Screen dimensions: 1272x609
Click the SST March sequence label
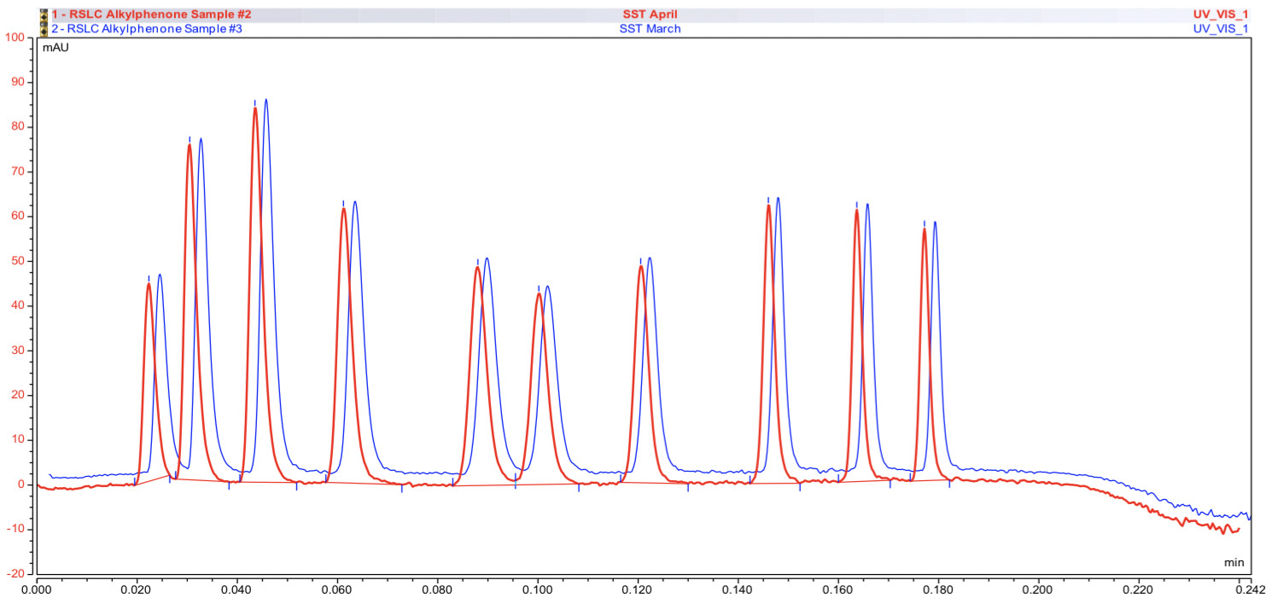tap(650, 29)
